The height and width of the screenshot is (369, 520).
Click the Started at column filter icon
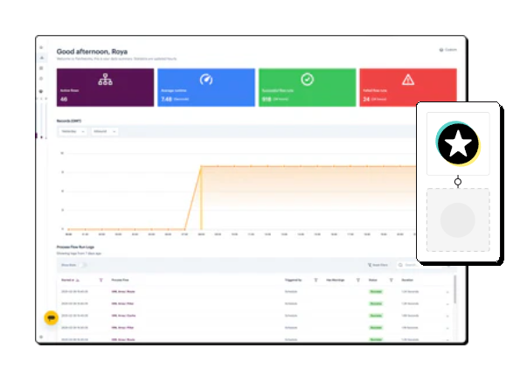(x=101, y=280)
